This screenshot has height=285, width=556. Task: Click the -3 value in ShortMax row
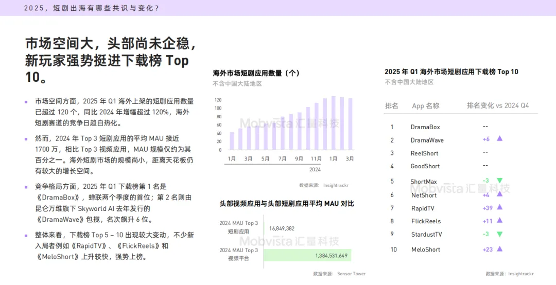(x=486, y=181)
